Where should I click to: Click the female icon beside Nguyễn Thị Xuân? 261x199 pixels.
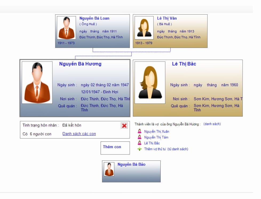tap(140, 131)
